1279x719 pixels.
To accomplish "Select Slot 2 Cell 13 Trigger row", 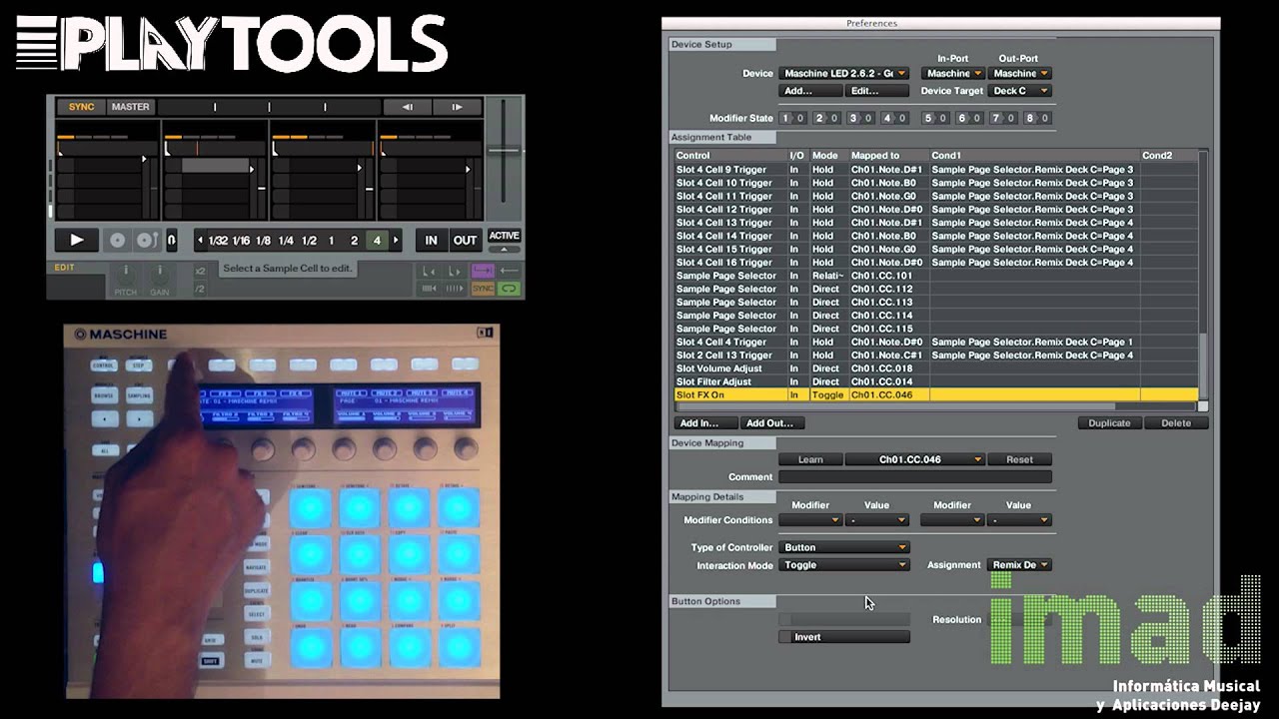I will (x=935, y=356).
